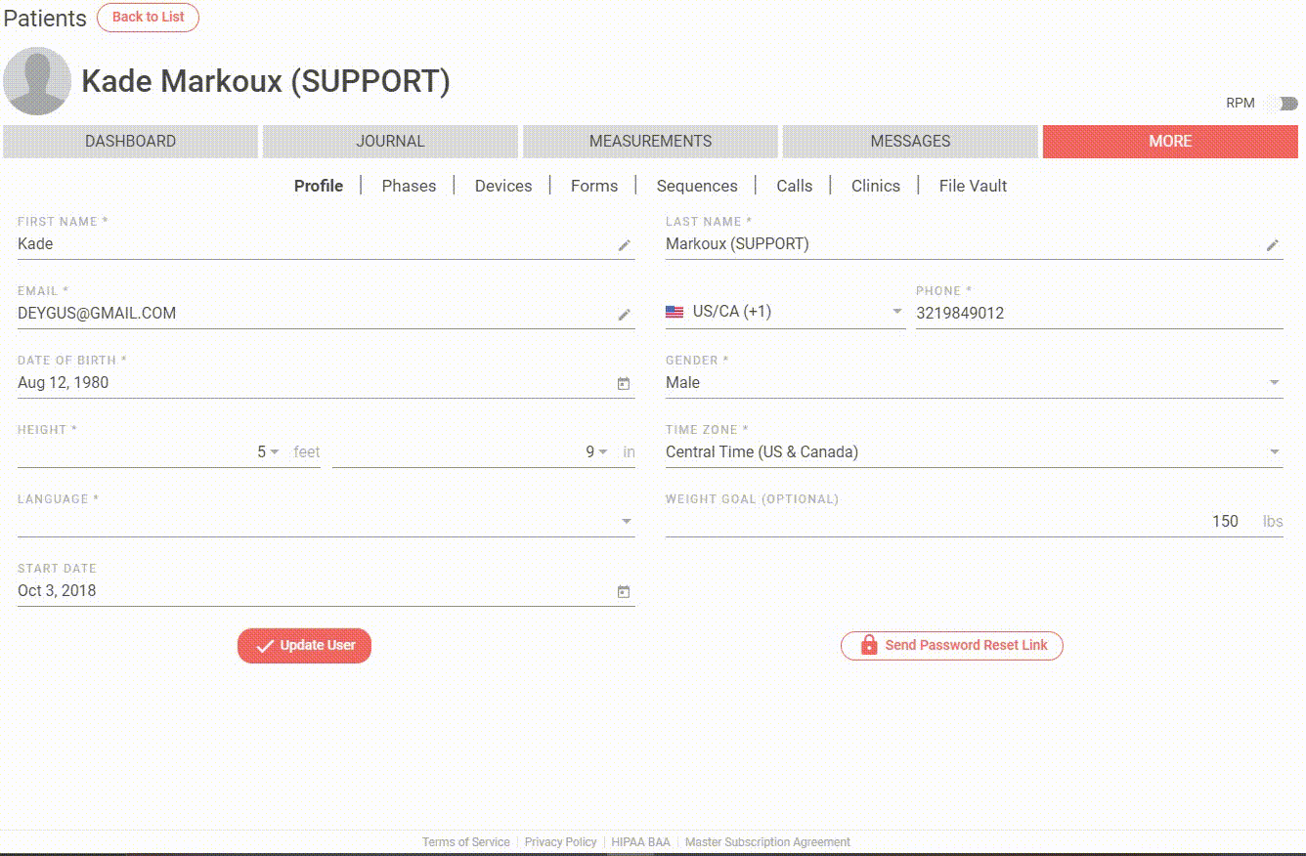Click the US flag country icon
Viewport: 1306px width, 856px height.
pos(675,313)
